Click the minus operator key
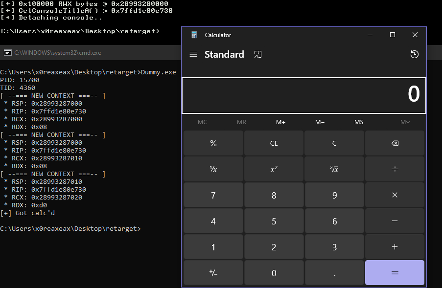 coord(395,221)
